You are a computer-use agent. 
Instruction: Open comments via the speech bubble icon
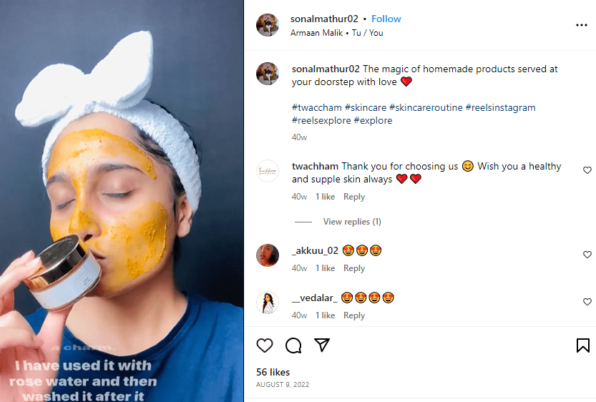293,345
